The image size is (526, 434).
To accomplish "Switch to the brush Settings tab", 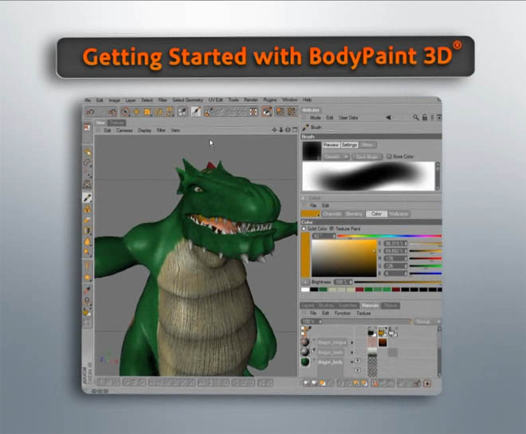I will (x=349, y=145).
